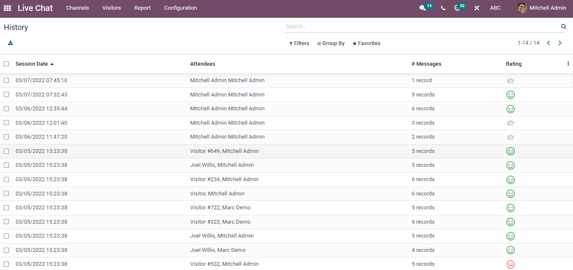Sort by Session Date column header

tap(32, 64)
